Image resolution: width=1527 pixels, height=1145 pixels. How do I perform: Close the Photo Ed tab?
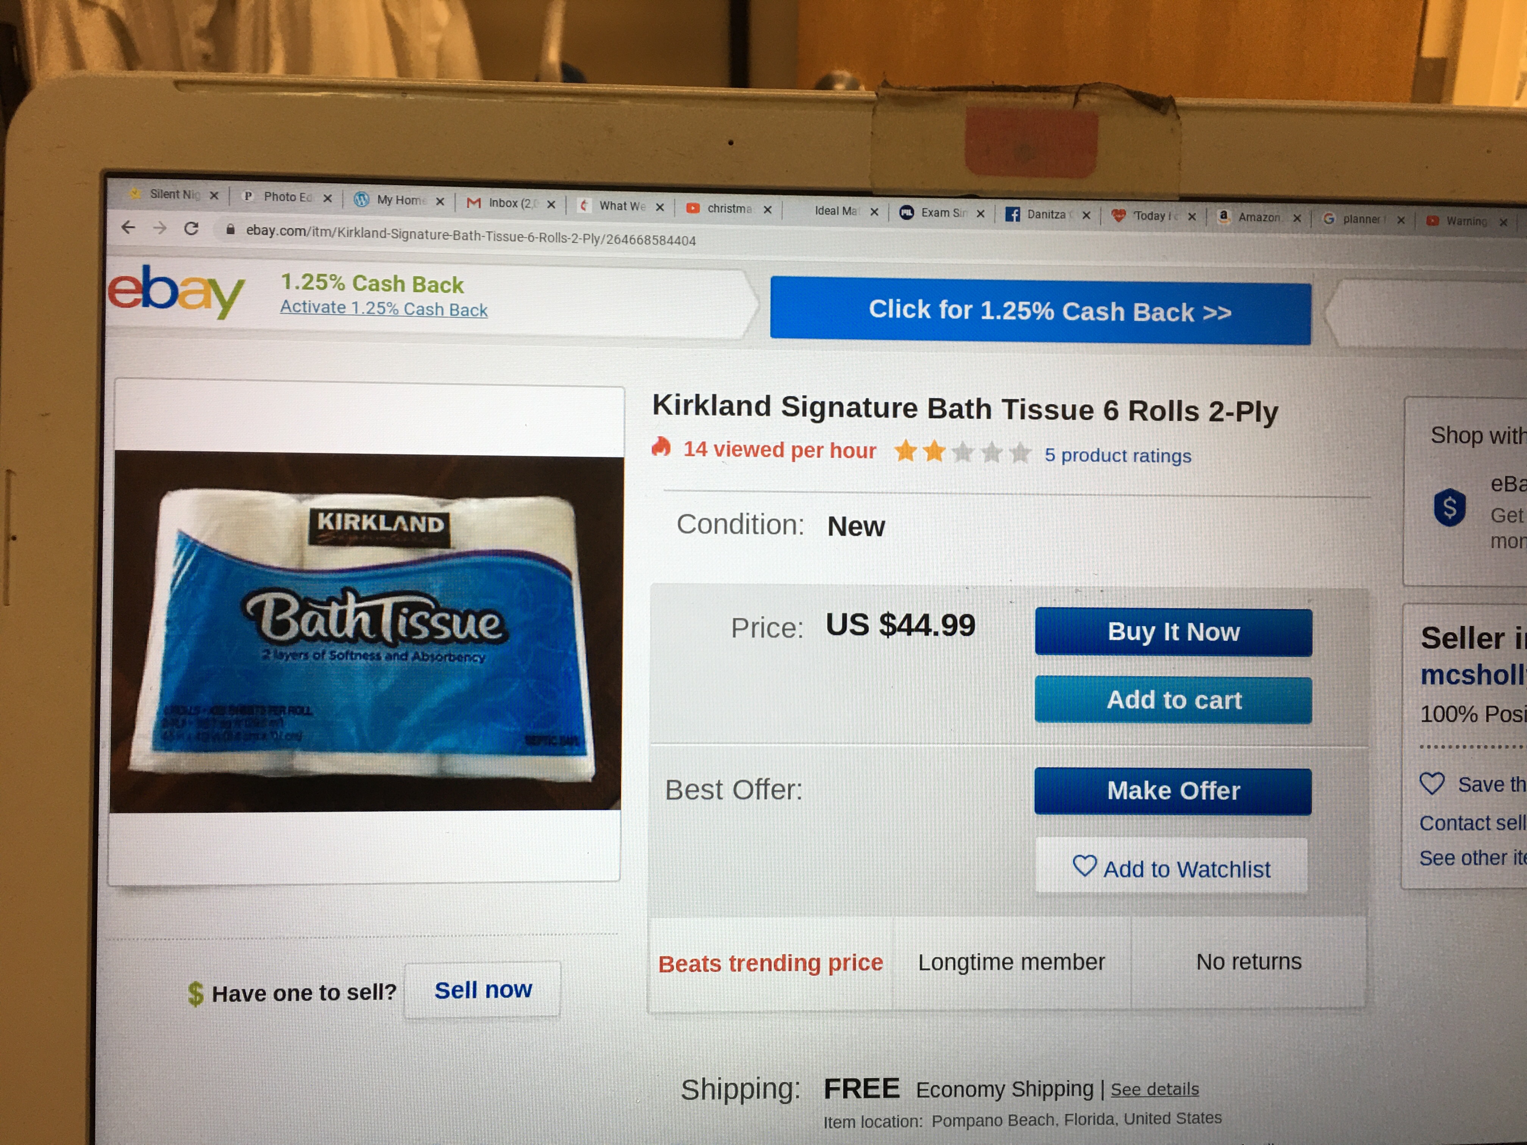(327, 198)
